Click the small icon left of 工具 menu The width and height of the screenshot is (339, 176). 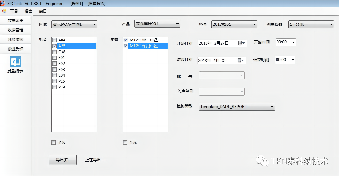point(4,11)
